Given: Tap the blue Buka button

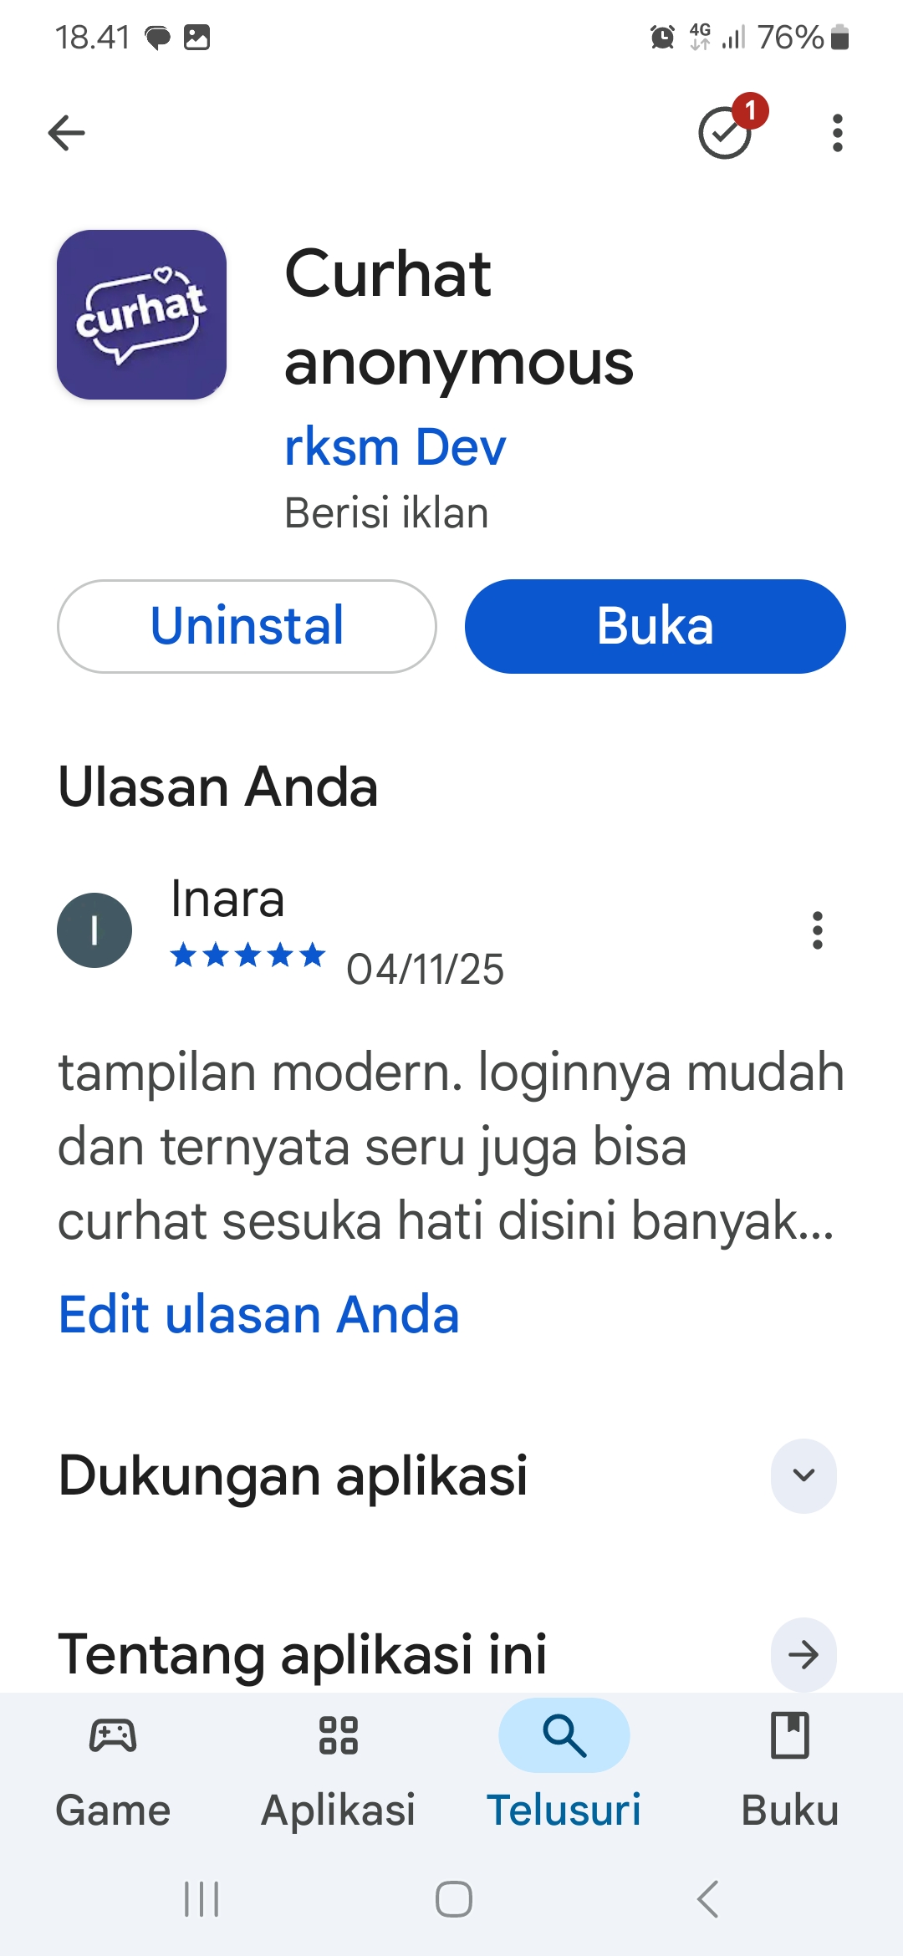Looking at the screenshot, I should coord(655,626).
